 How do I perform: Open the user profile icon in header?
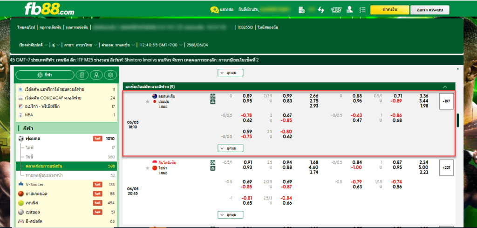[x=350, y=10]
